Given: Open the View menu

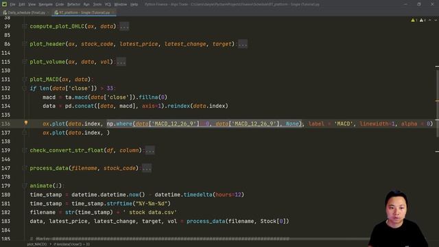Looking at the screenshot, I should point(32,4).
